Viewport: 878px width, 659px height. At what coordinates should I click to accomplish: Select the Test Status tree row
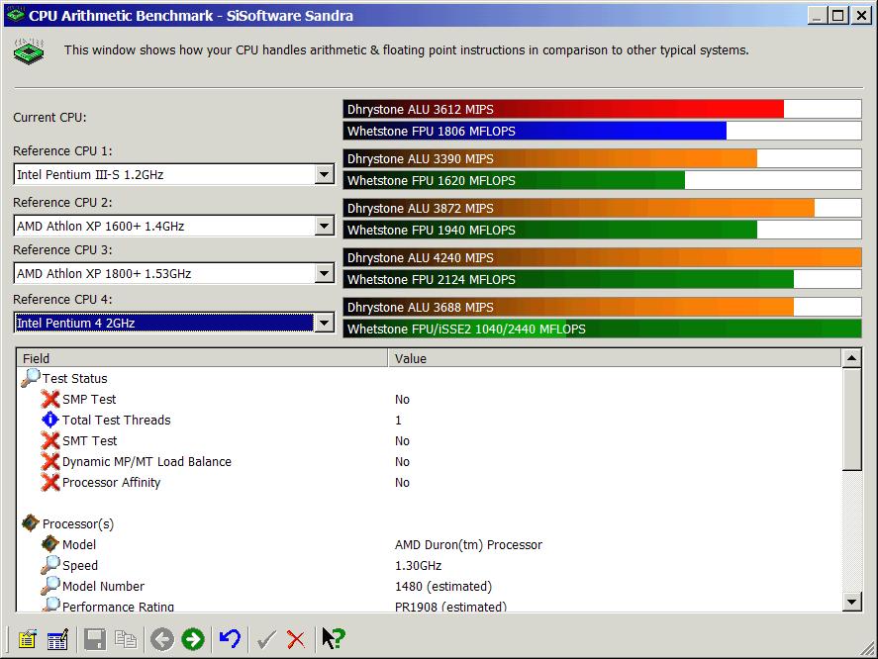coord(74,379)
